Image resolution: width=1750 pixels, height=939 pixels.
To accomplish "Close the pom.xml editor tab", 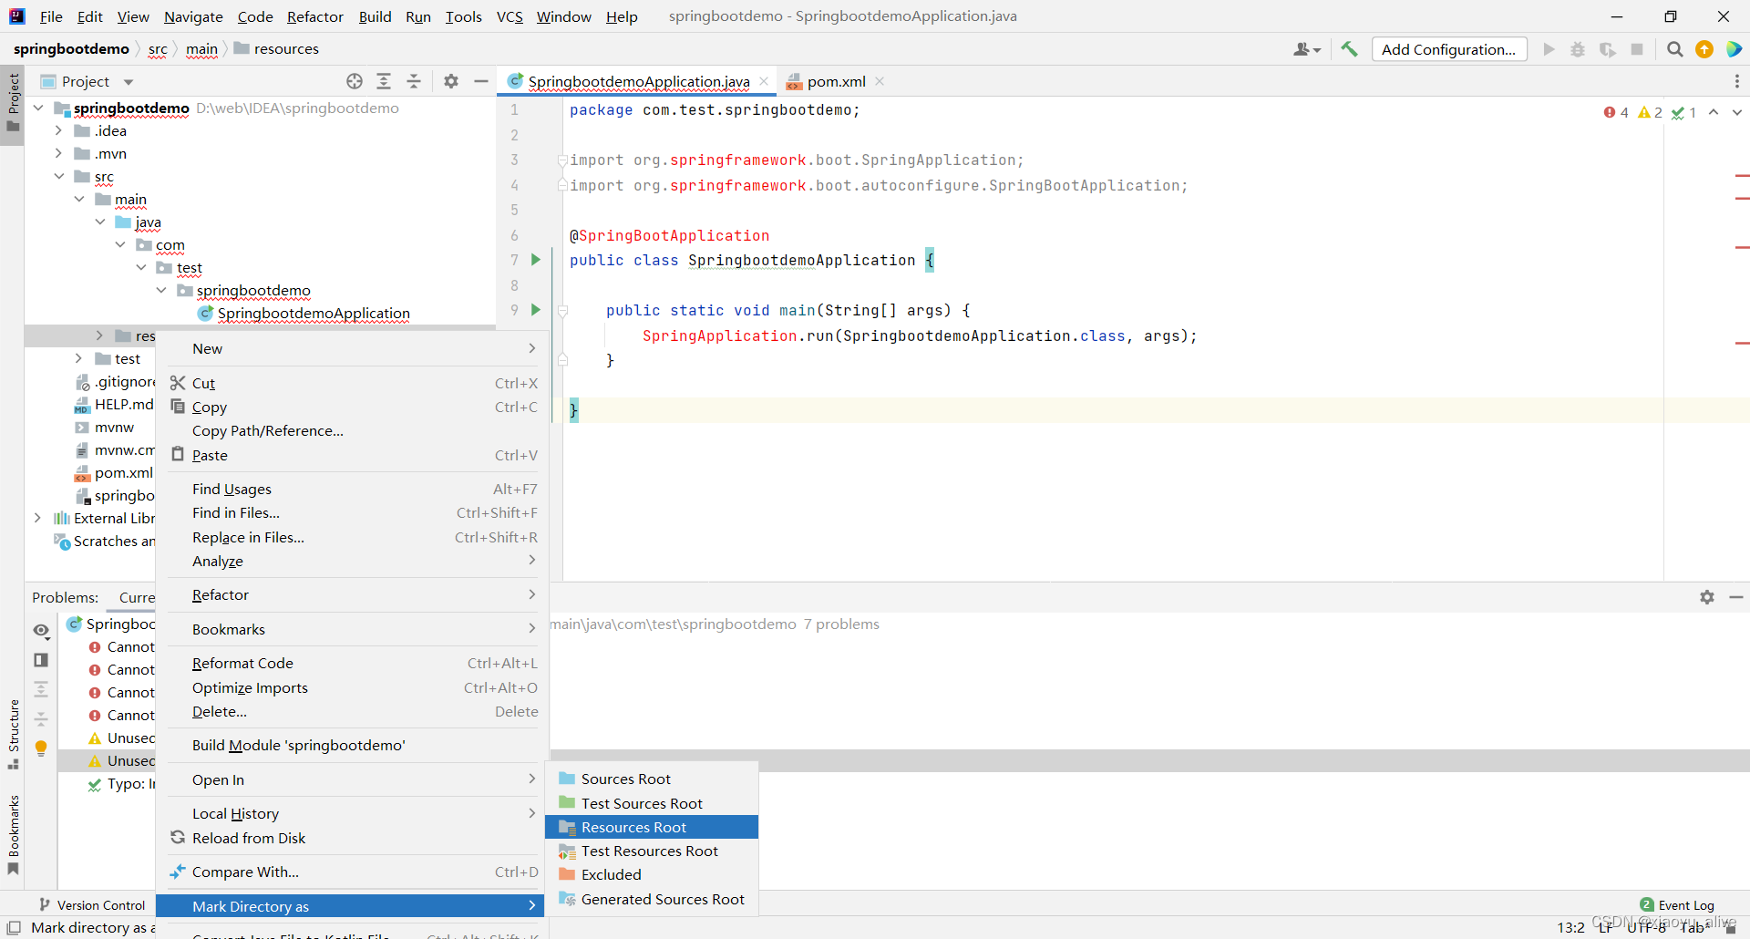I will pyautogui.click(x=880, y=81).
